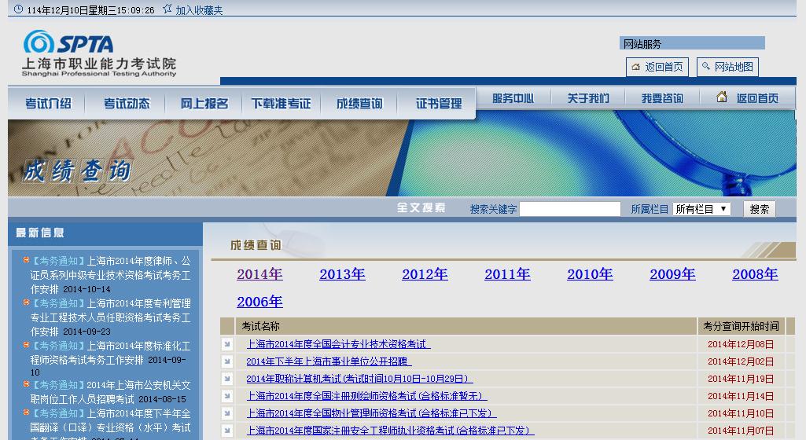The height and width of the screenshot is (440, 806).
Task: Open the 成绩查询 navigation tab
Action: pyautogui.click(x=359, y=104)
